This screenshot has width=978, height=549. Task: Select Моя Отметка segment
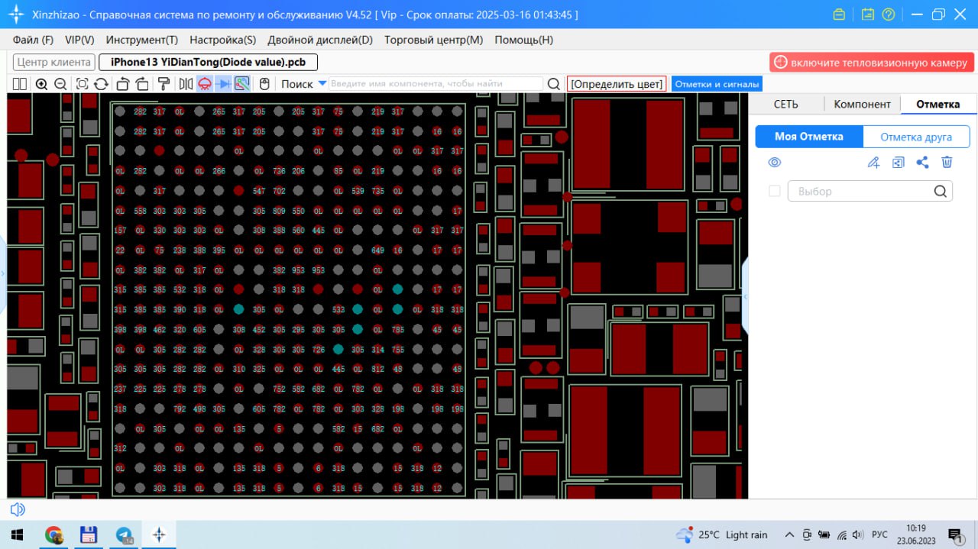click(809, 137)
